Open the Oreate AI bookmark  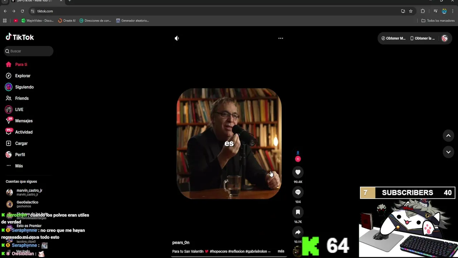click(67, 20)
